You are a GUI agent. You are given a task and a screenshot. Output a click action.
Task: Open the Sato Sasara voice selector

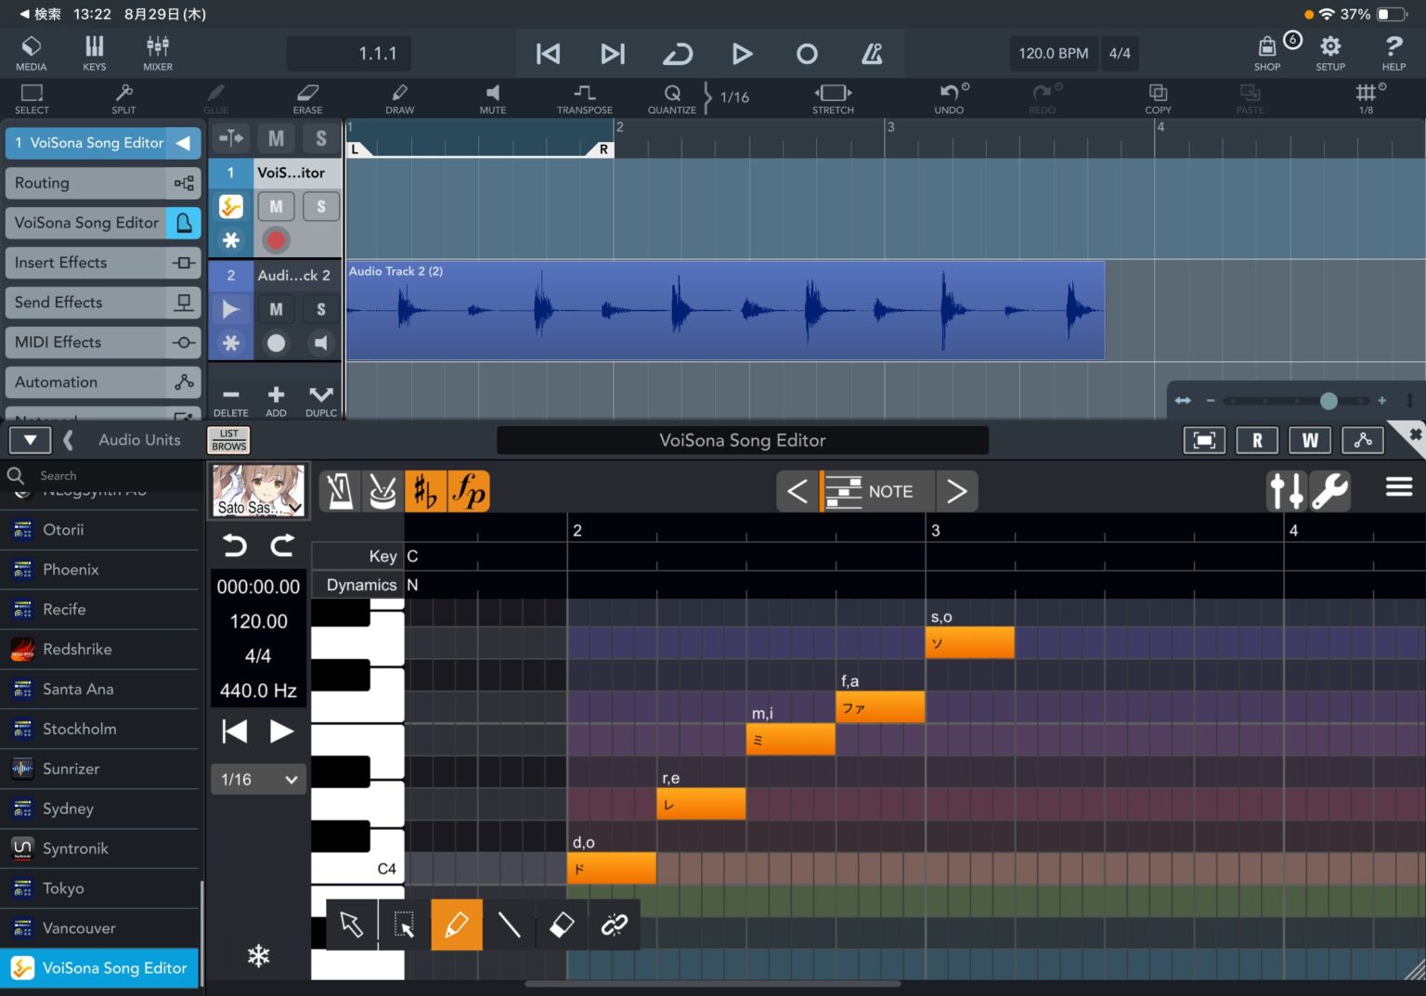(259, 490)
